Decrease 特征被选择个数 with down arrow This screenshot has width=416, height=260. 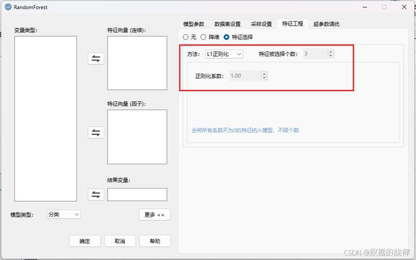point(330,55)
